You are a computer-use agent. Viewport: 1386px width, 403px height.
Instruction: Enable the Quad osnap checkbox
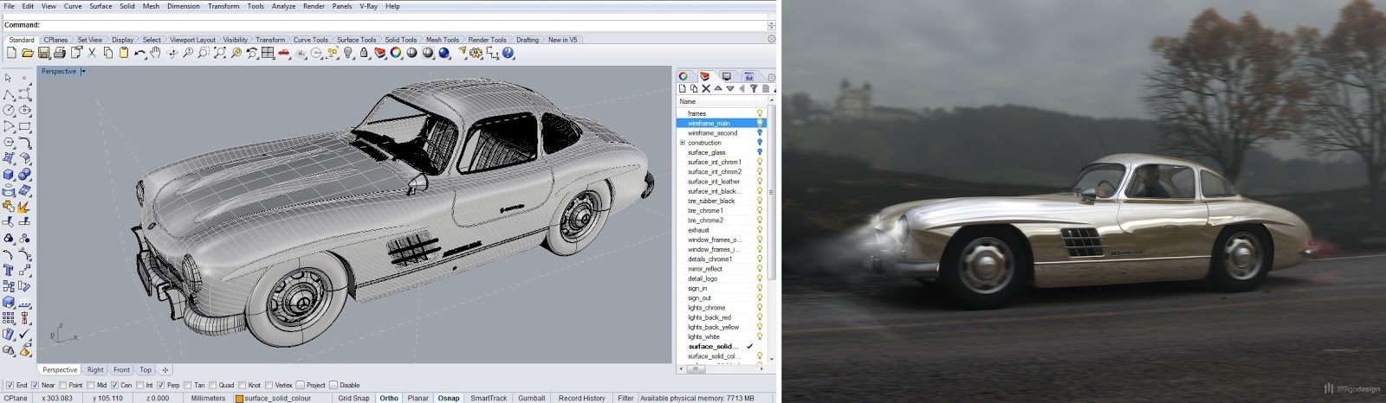point(213,386)
